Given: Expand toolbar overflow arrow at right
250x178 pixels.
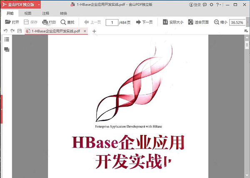Looking at the screenshot, I should click(247, 22).
